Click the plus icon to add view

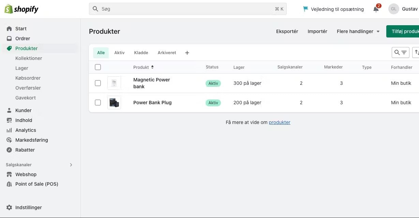(187, 53)
